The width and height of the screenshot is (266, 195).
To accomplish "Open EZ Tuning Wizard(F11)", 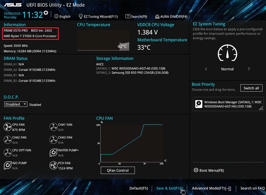I will coord(101,17).
